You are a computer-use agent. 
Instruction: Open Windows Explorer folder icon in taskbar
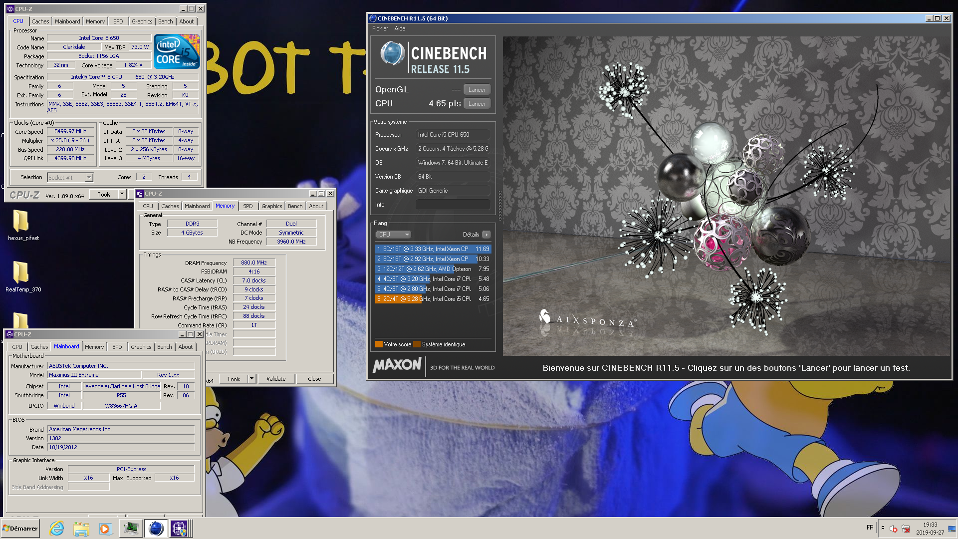pyautogui.click(x=81, y=528)
